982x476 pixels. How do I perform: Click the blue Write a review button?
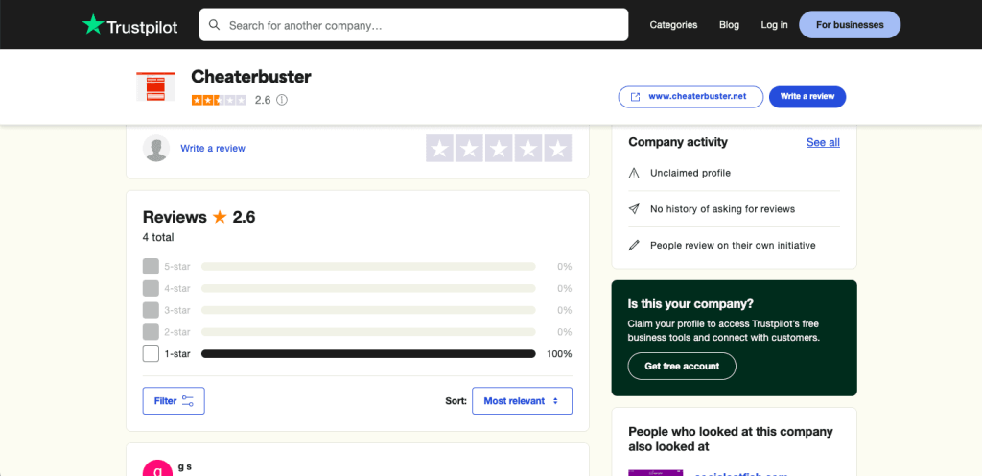(x=807, y=97)
